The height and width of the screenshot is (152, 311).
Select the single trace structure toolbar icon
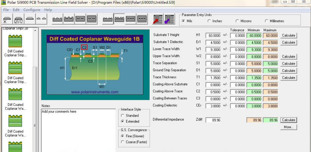[x=31, y=19]
